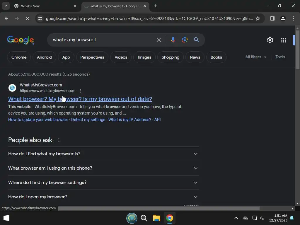
Task: Expand 'What browser am I using on this phone?'
Action: pos(103,168)
